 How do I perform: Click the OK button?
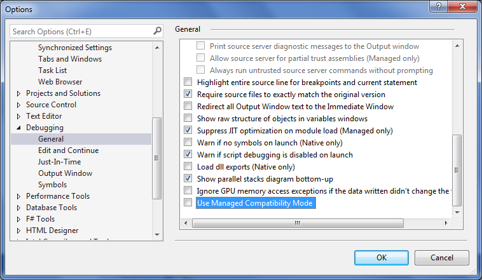coord(382,257)
